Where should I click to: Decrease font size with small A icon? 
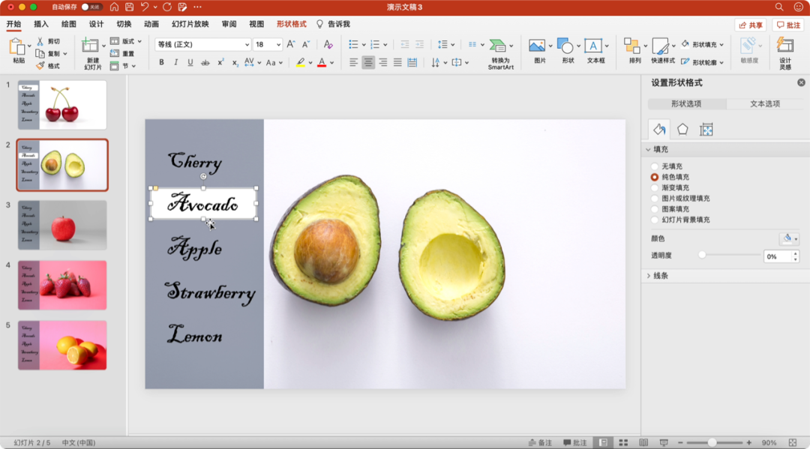click(306, 44)
